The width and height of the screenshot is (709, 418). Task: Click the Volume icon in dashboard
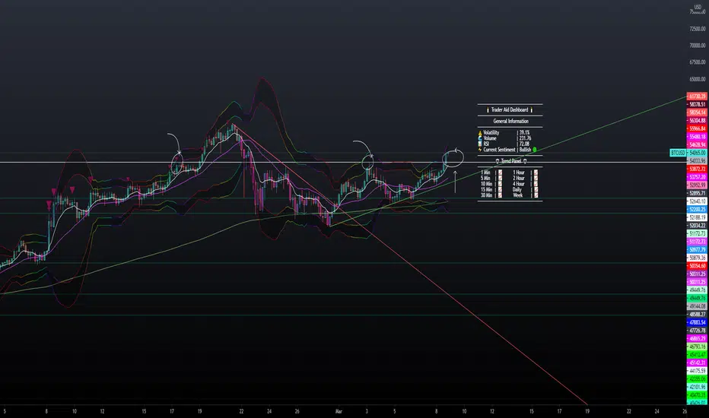[x=480, y=138]
